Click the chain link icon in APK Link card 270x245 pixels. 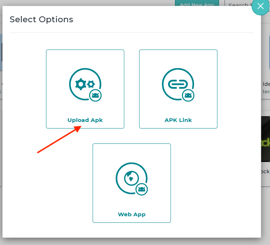point(178,84)
